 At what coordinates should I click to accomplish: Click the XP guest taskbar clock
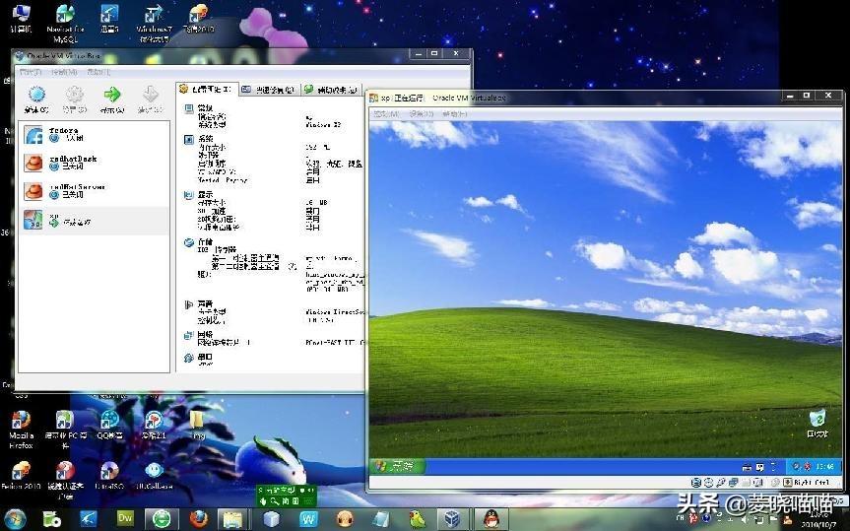(x=824, y=466)
